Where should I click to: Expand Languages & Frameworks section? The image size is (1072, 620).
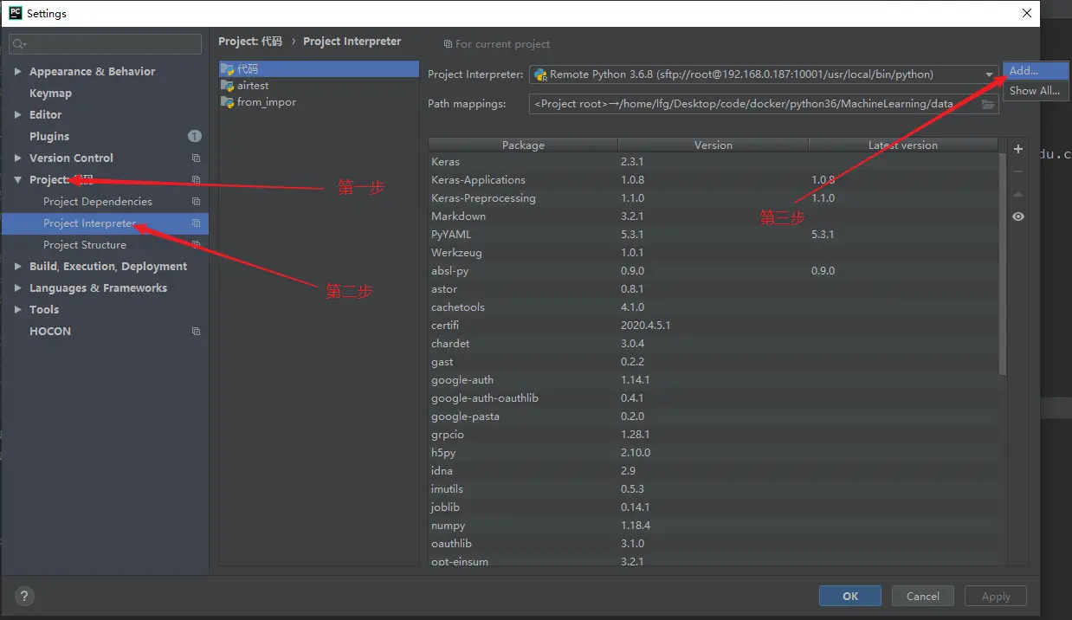pyautogui.click(x=18, y=288)
